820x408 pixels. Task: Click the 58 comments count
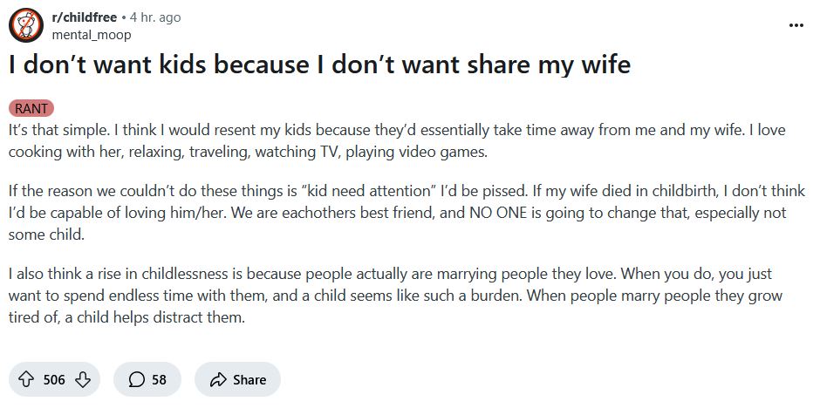(159, 380)
